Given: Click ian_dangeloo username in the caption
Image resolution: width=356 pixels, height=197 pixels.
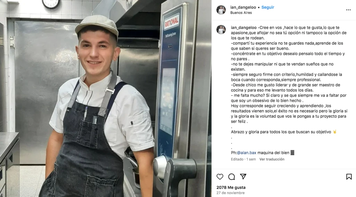Looking at the screenshot, I should pos(244,27).
